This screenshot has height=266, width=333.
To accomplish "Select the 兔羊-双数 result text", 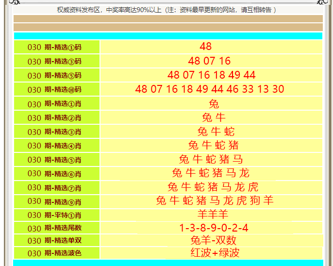I will pos(214,241).
